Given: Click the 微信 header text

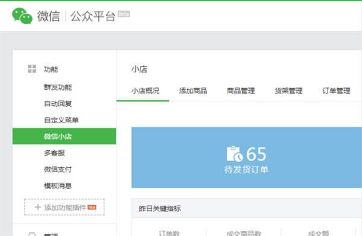Looking at the screenshot, I should (x=48, y=16).
